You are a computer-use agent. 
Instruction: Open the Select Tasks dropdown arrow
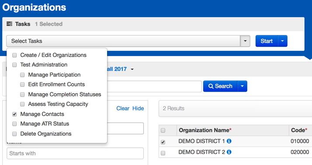click(x=245, y=41)
